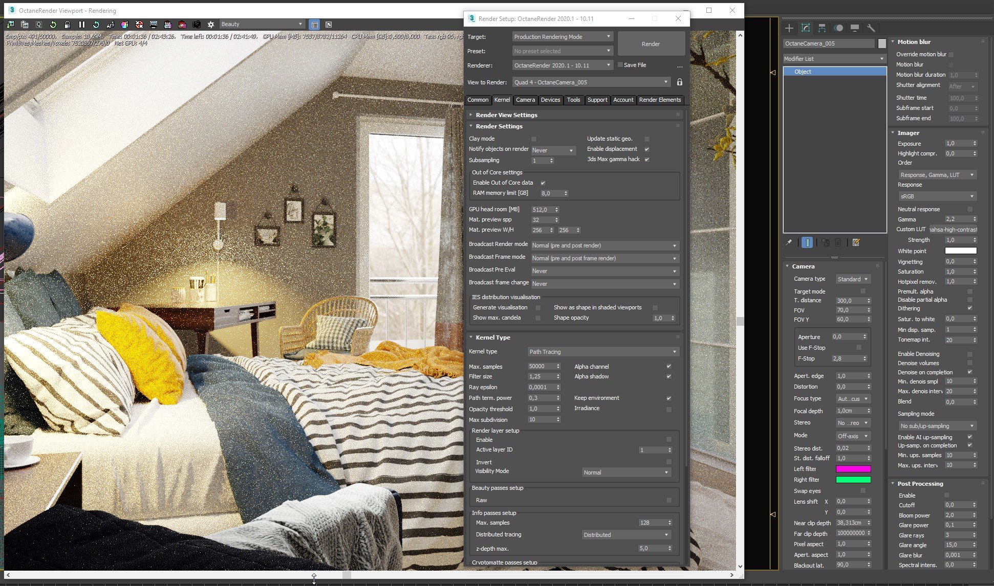Enable the Clay mode checkbox
The image size is (994, 586).
coord(534,139)
